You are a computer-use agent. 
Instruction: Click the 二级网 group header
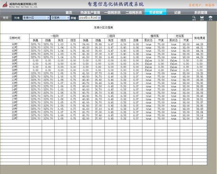click(x=111, y=36)
